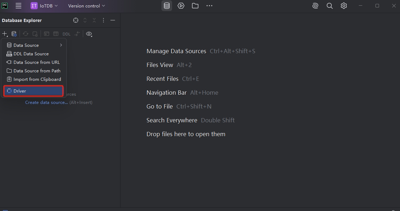Click the Database tool window icon
This screenshot has height=211, width=400.
click(167, 6)
